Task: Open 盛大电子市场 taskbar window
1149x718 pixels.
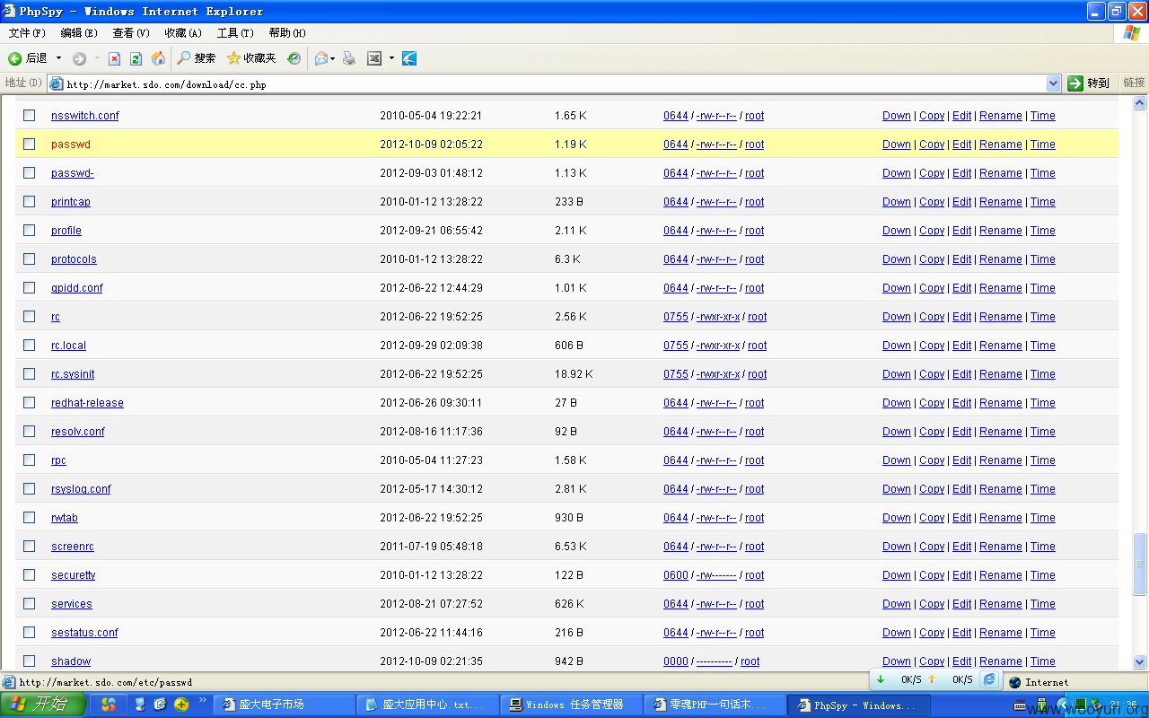Action: pyautogui.click(x=284, y=705)
